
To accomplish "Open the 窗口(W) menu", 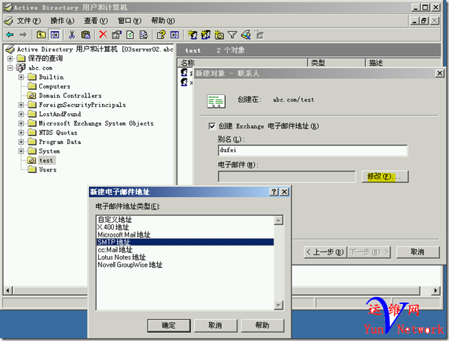I will point(130,21).
